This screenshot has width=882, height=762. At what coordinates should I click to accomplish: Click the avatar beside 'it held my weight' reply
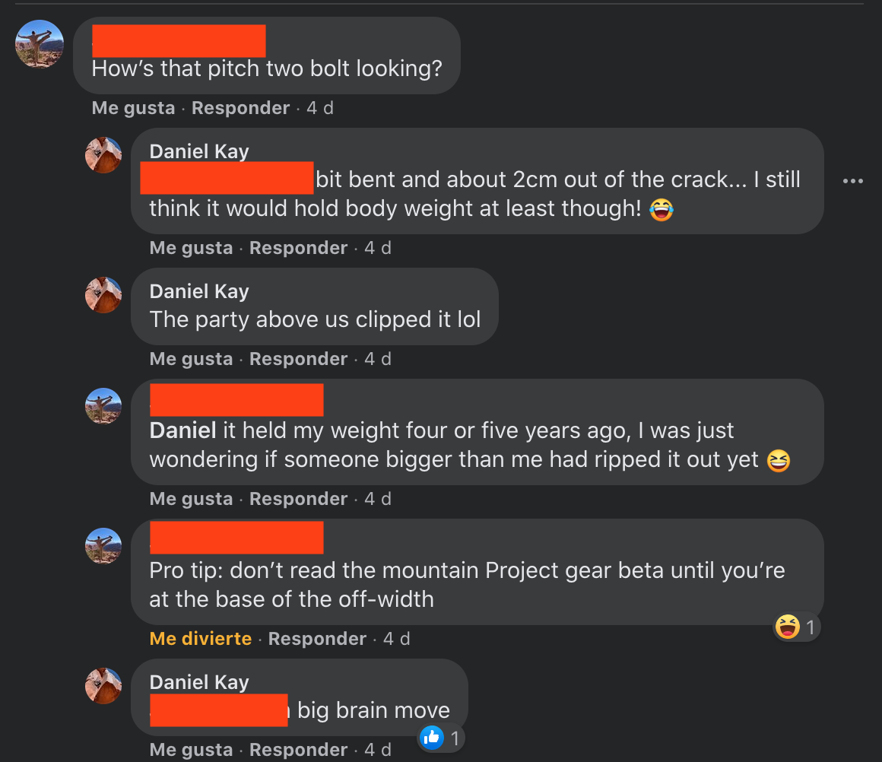click(x=103, y=406)
